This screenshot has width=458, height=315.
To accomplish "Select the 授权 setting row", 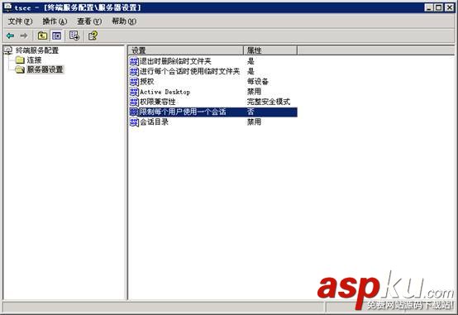I will (147, 82).
